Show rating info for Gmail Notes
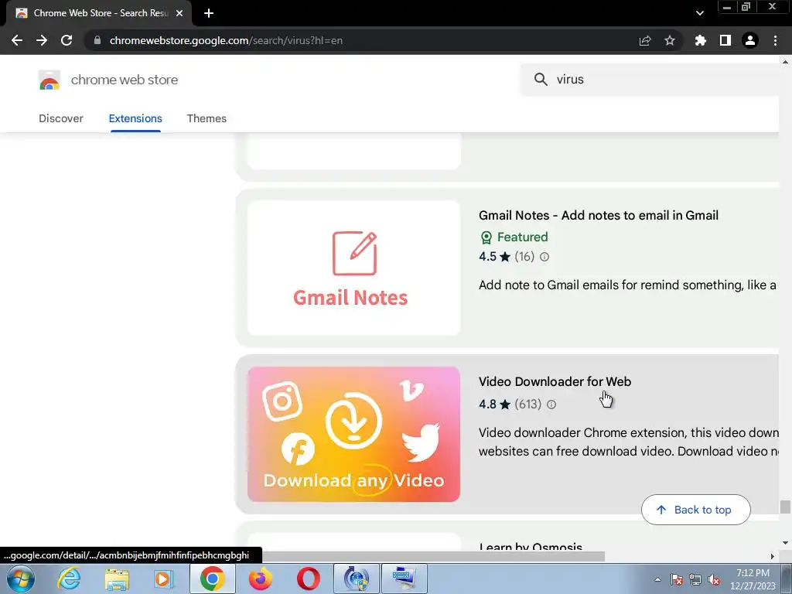The width and height of the screenshot is (792, 594). click(544, 257)
